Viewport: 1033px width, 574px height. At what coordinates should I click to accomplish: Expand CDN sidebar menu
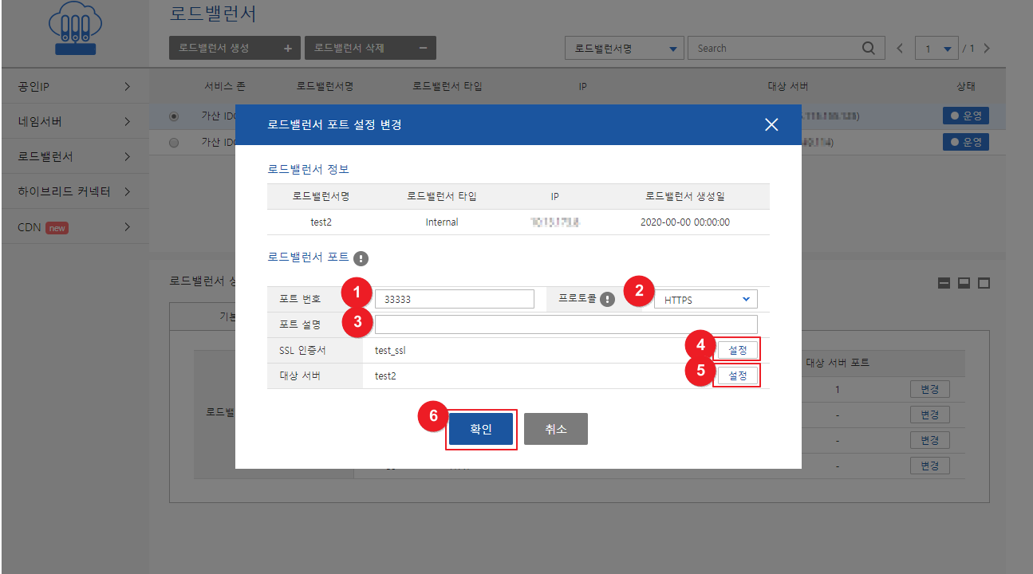[75, 226]
